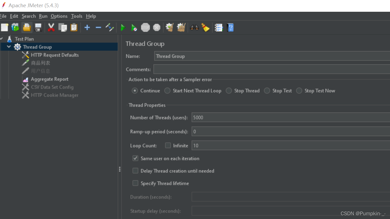Click the Loop Count value field
The image size is (390, 219).
[291, 145]
